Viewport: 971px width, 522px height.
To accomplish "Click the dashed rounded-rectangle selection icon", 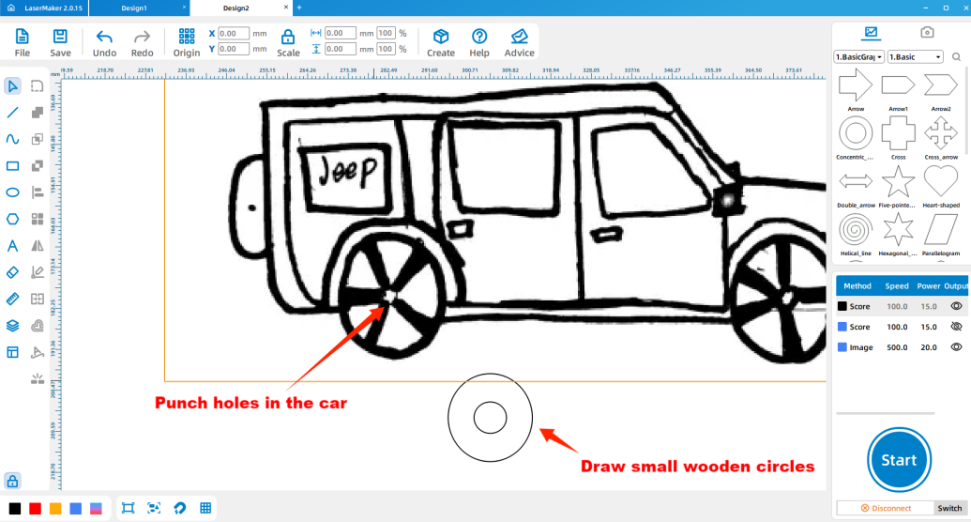I will [x=38, y=86].
